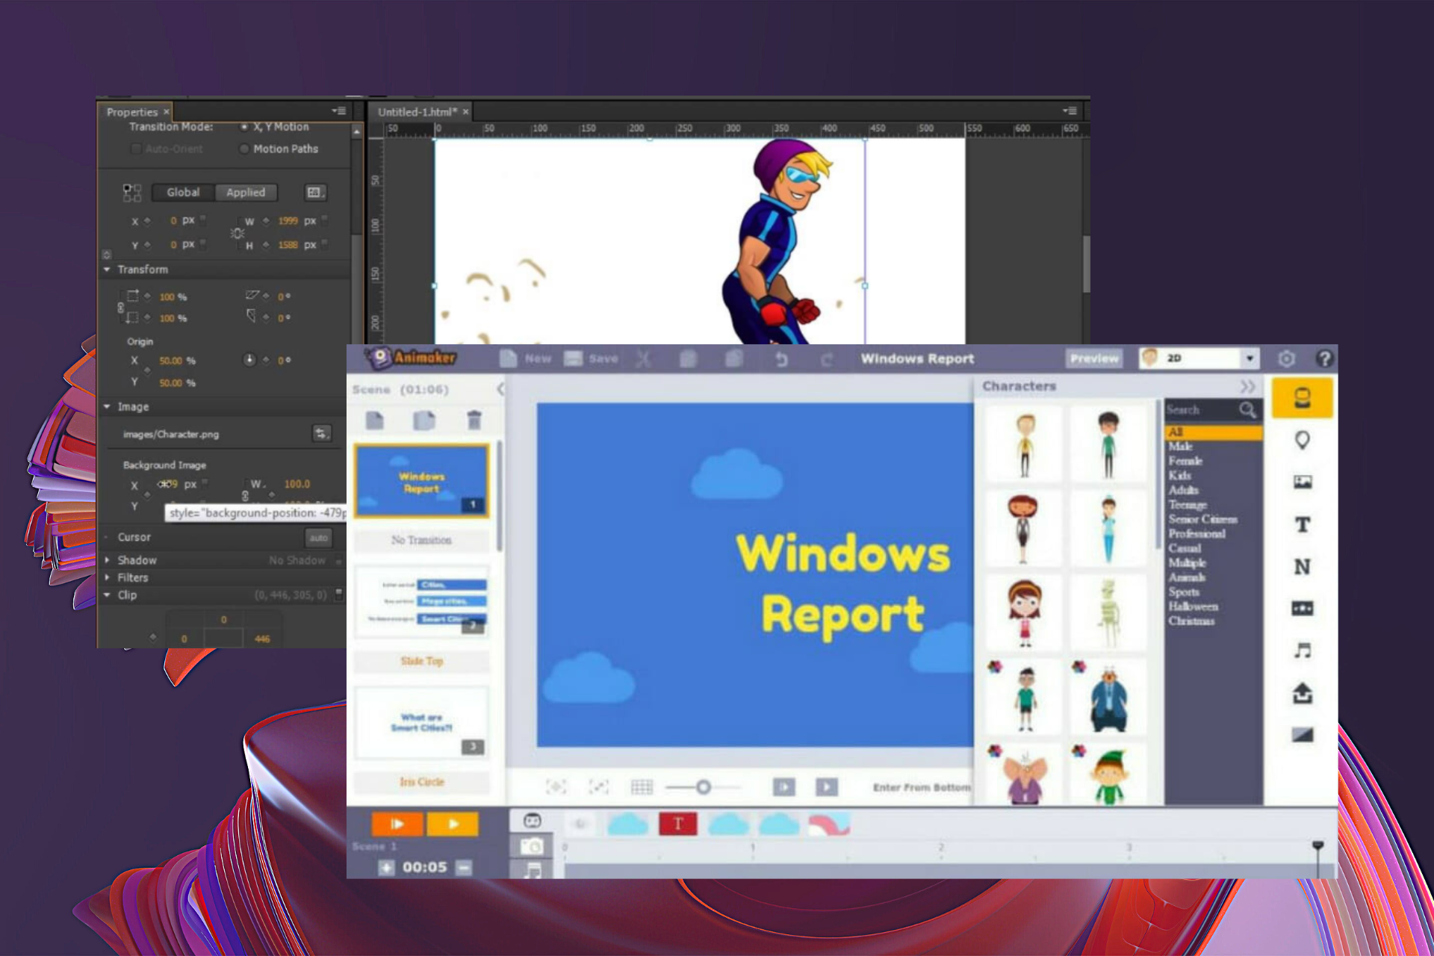Click the character search magnifier icon
This screenshot has height=956, width=1434.
click(x=1247, y=409)
